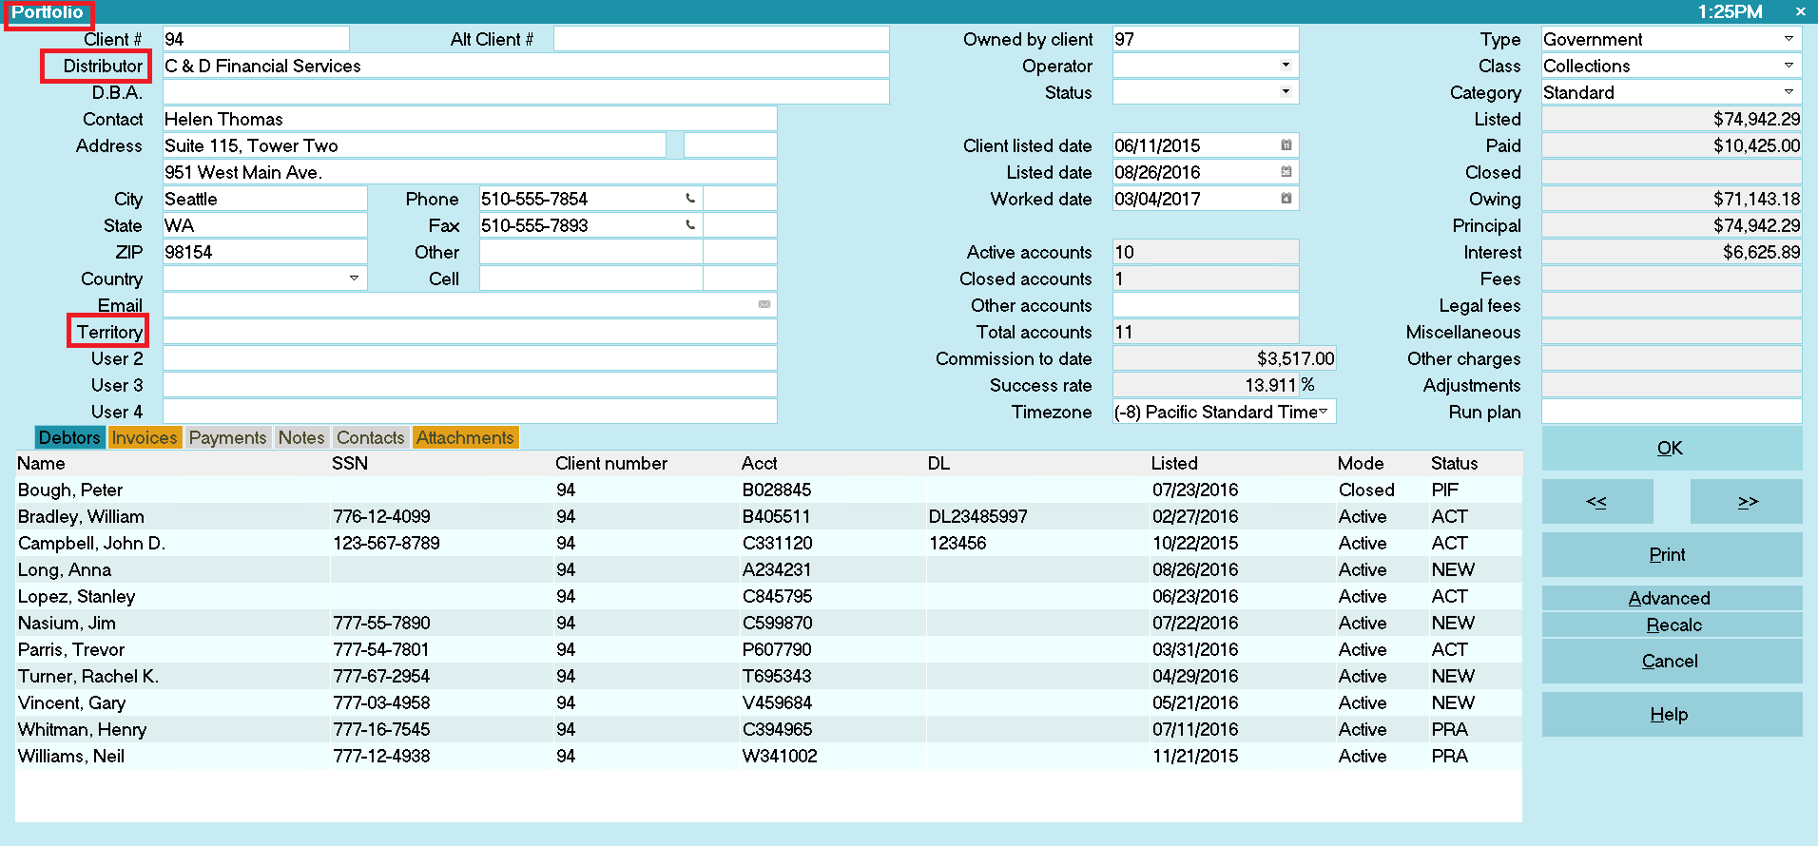Click the Client # field
Viewport: 1818px width, 846px height.
tap(256, 39)
